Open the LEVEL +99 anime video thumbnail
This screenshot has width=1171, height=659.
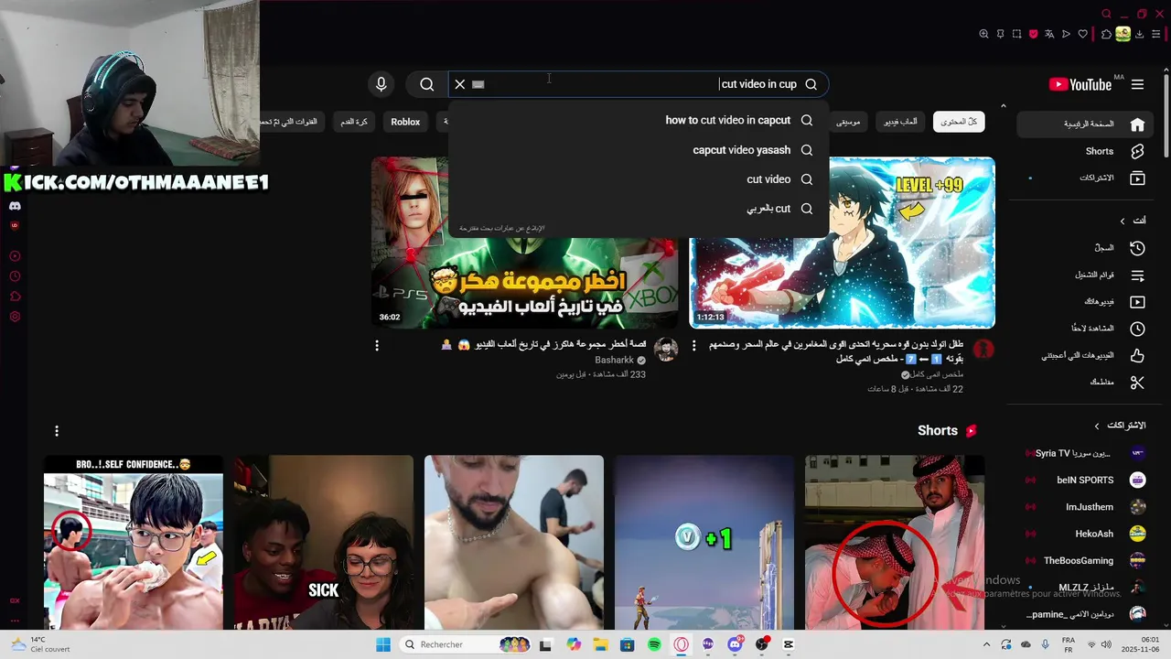tap(842, 243)
